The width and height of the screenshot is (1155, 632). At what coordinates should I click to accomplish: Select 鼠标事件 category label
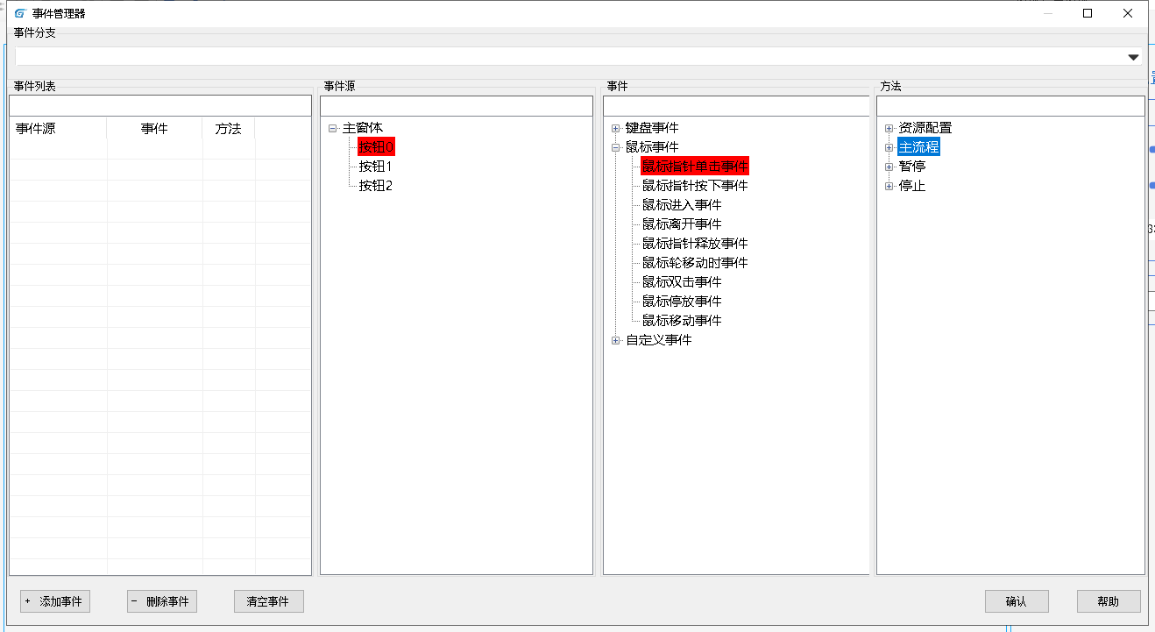652,147
